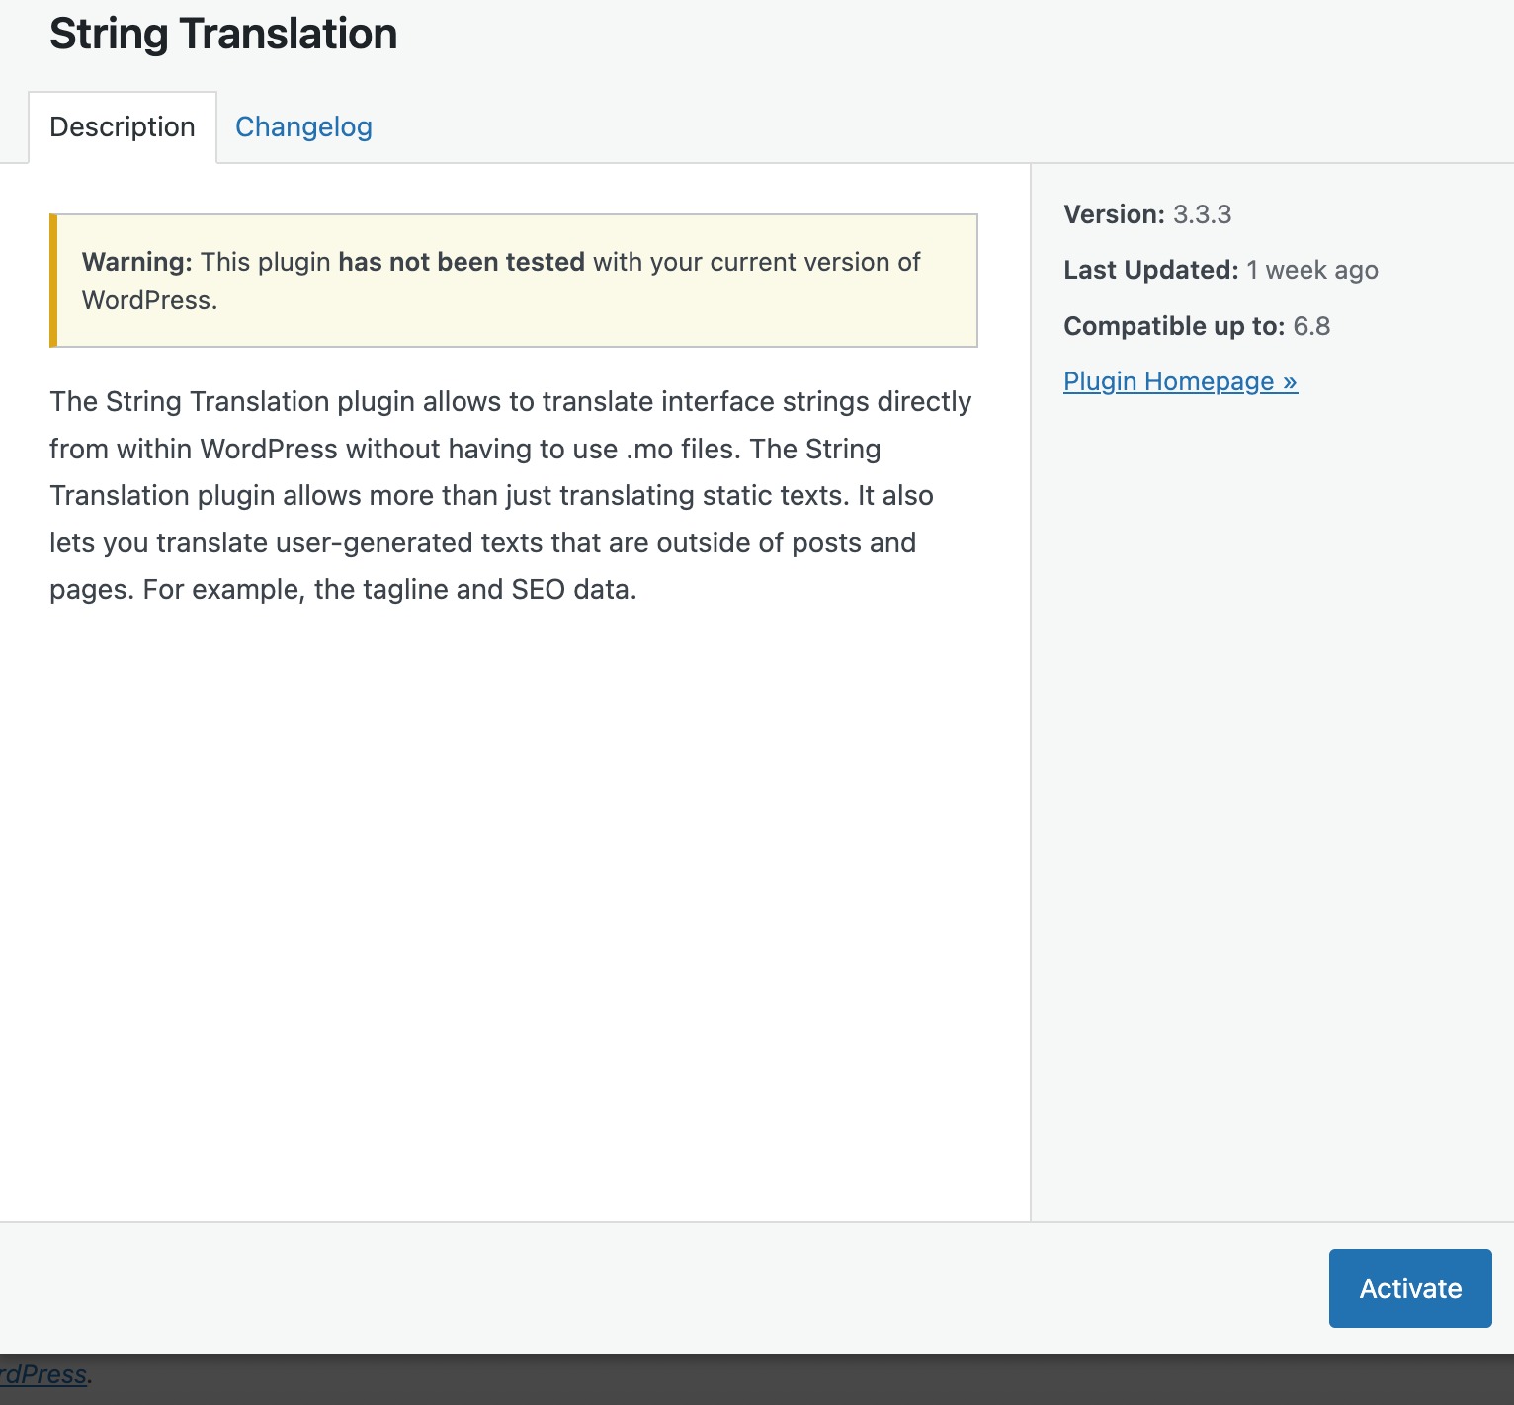The width and height of the screenshot is (1514, 1405).
Task: Click the 'has not been tested' warning notice
Action: [514, 281]
